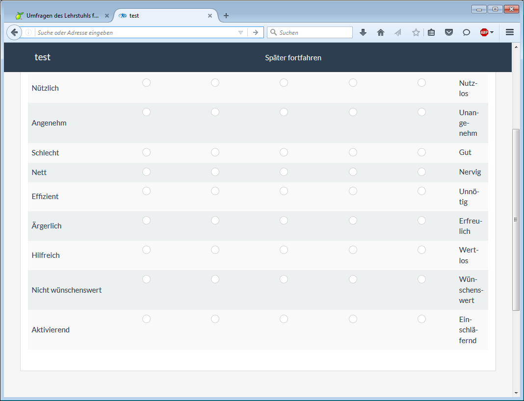Open a new tab with plus button
This screenshot has height=401, width=524.
point(226,16)
